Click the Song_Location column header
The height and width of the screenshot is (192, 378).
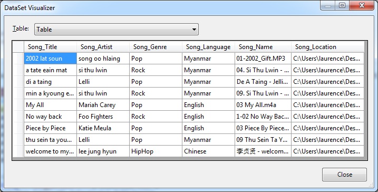[327, 47]
